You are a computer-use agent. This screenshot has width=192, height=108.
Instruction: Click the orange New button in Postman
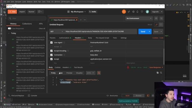coord(12,12)
